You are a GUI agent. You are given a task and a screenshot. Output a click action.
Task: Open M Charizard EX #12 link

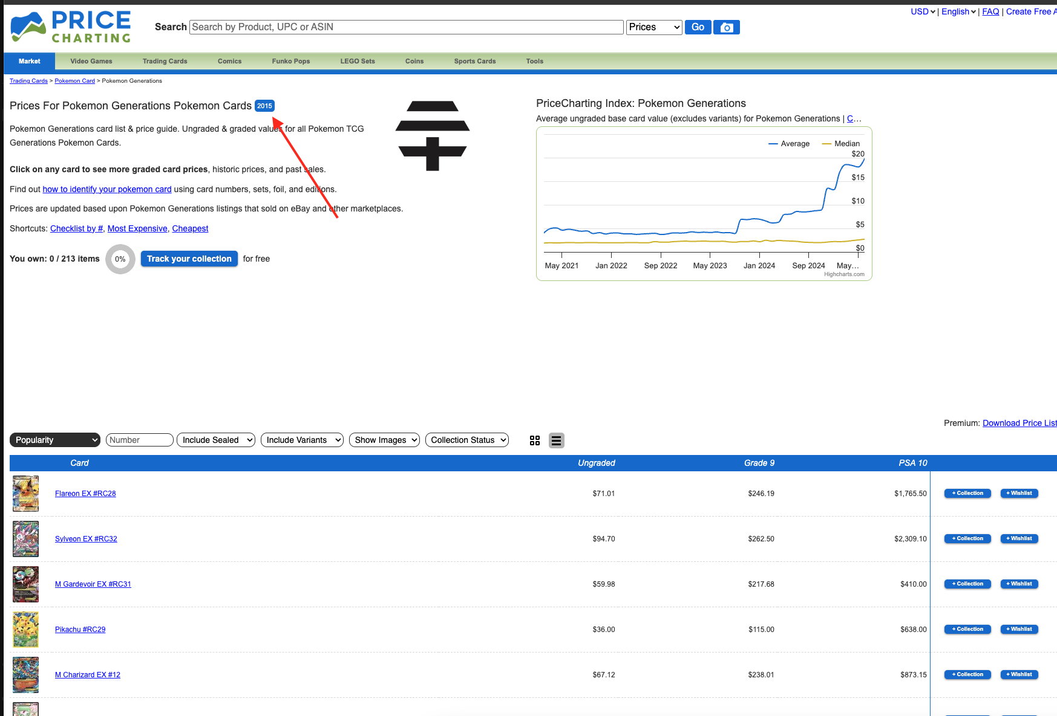[88, 675]
